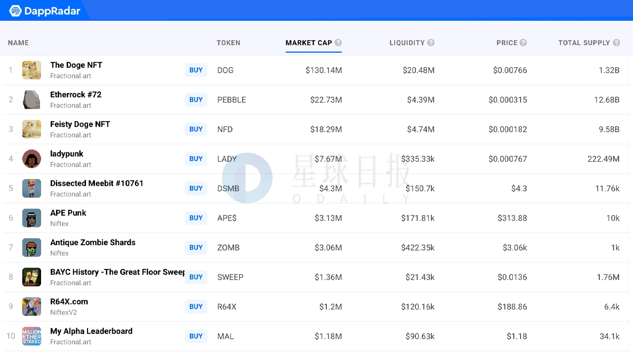633x356 pixels.
Task: Buy the ZOMB token
Action: (x=196, y=248)
